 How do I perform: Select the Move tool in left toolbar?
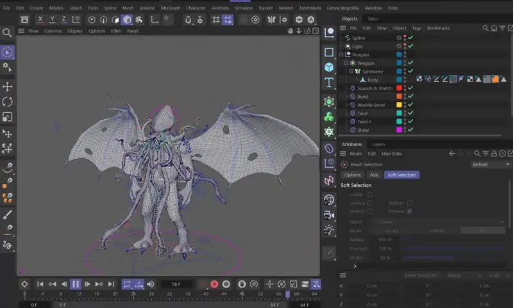coord(7,86)
